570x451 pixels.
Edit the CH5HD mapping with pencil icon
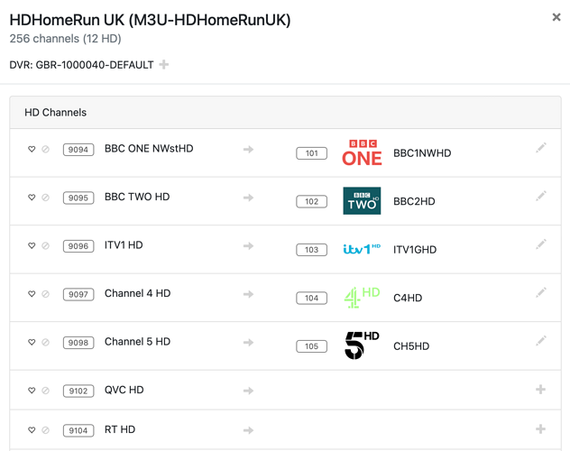540,341
